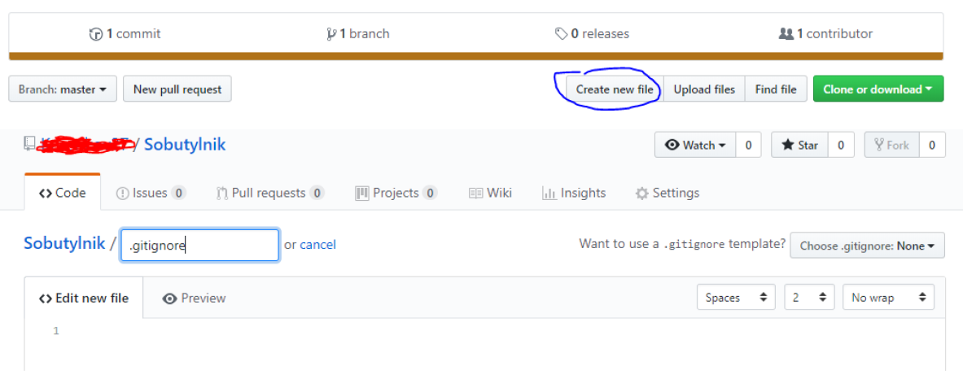
Task: Click the eye icon on Watch button
Action: [x=672, y=145]
